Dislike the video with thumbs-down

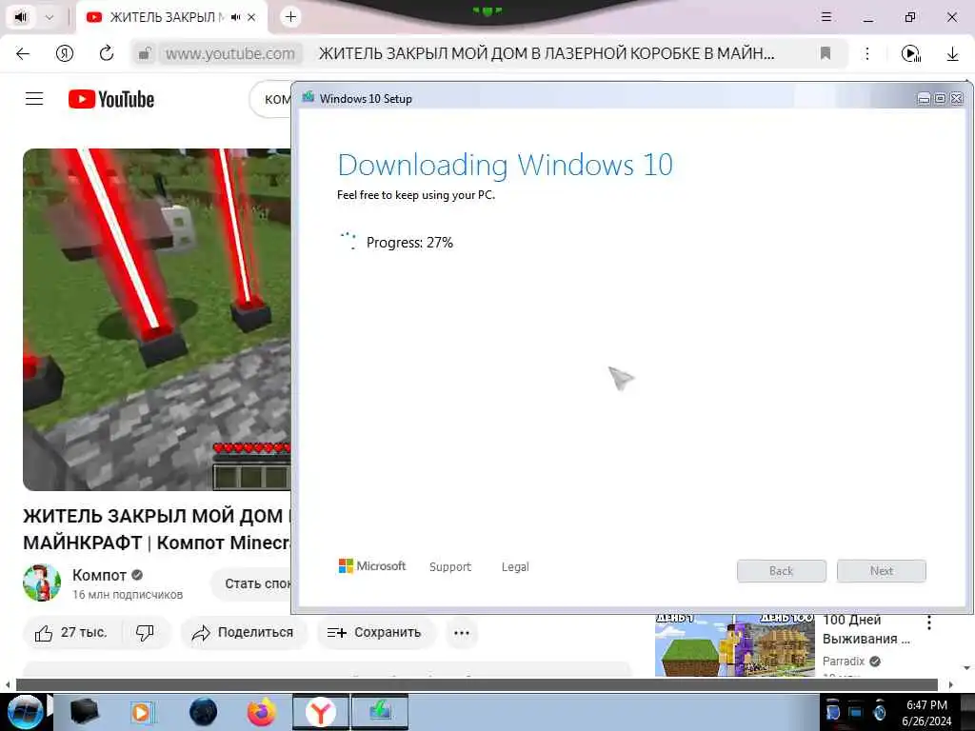point(145,633)
